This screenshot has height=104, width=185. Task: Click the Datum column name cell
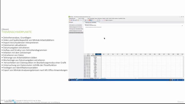[x=88, y=56]
